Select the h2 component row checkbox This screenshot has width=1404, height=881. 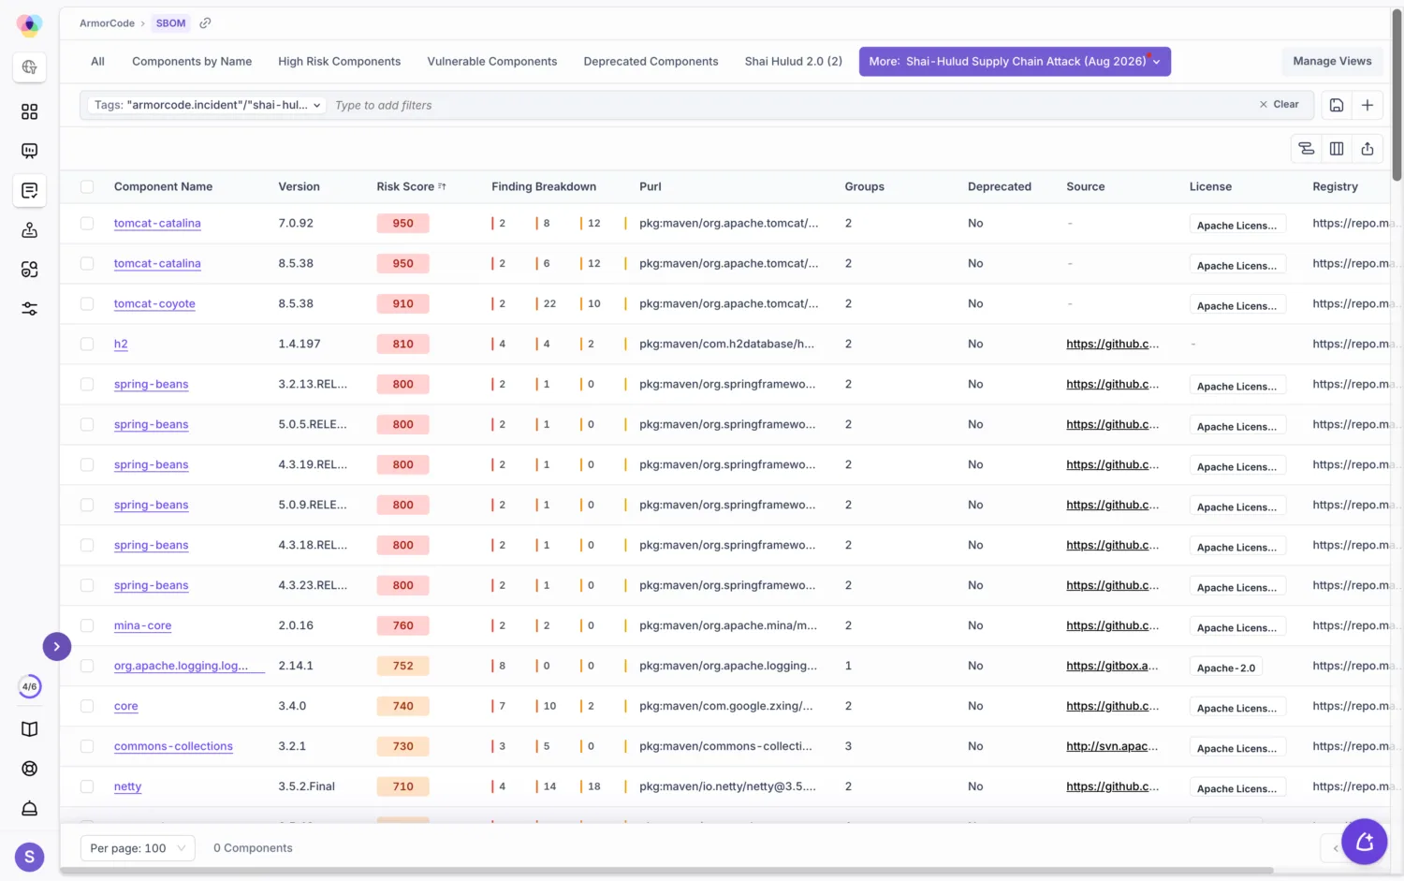point(87,344)
